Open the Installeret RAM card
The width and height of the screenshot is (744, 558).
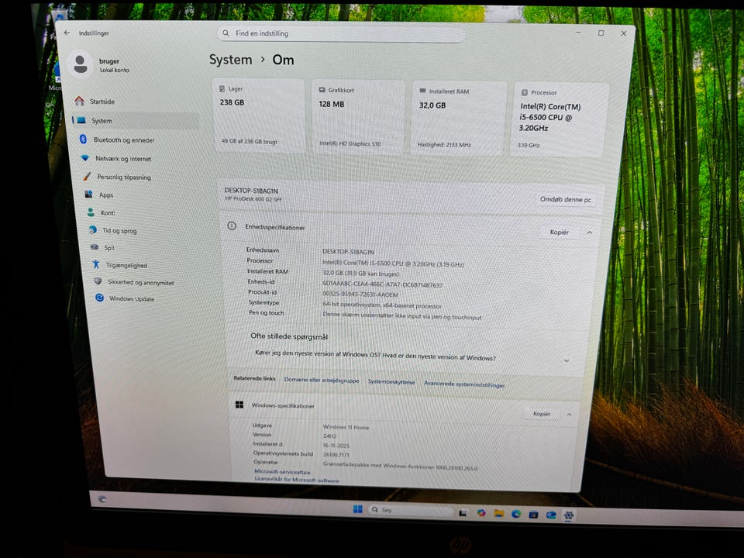pyautogui.click(x=457, y=118)
